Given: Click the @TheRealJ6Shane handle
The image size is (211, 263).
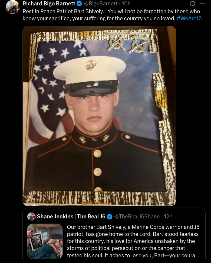Looking at the screenshot, I should coord(137,217).
